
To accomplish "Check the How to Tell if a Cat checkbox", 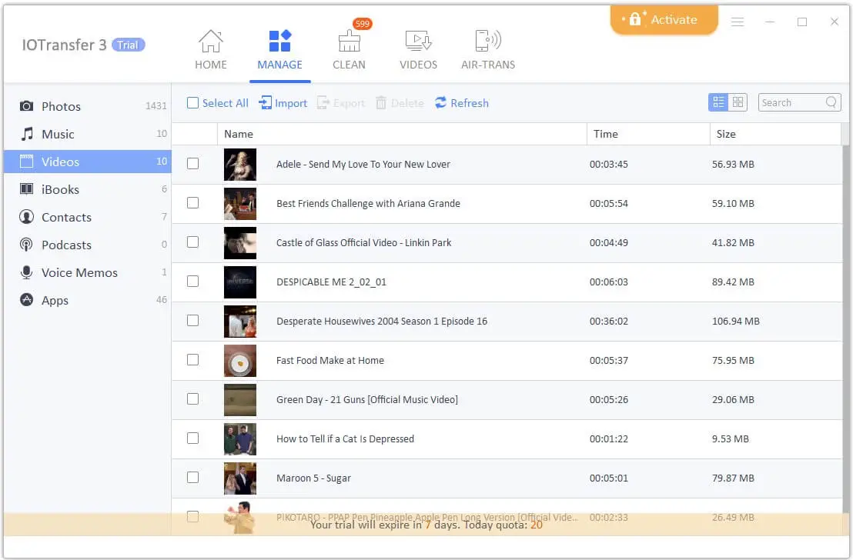I will (192, 438).
